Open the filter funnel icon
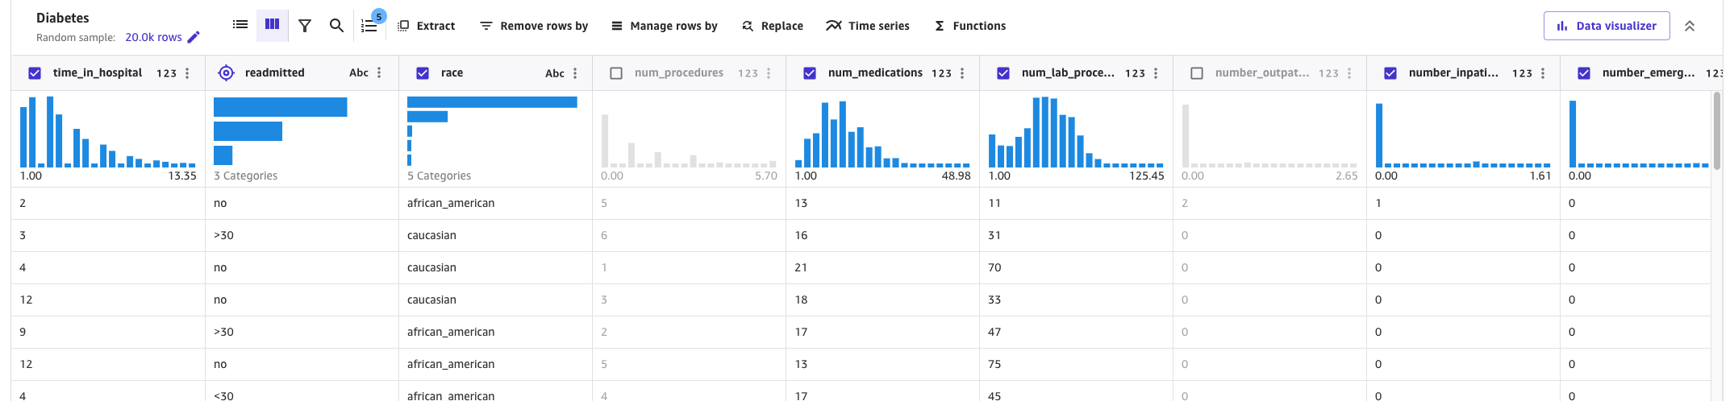 click(x=305, y=26)
